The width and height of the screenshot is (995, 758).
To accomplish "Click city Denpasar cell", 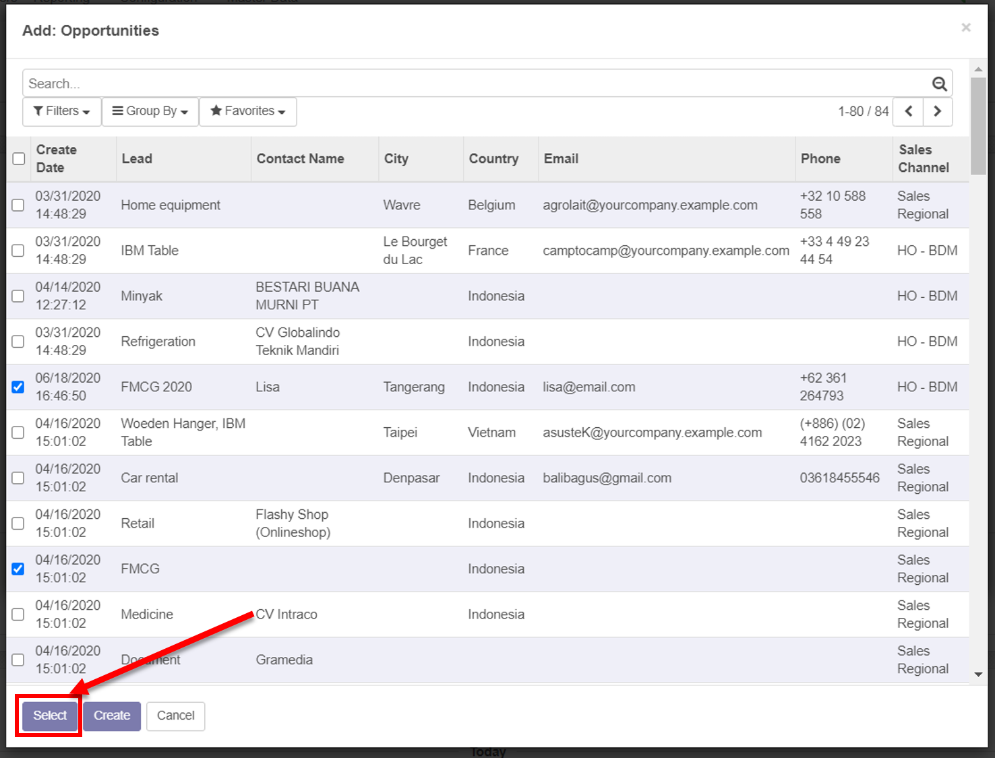I will (411, 478).
